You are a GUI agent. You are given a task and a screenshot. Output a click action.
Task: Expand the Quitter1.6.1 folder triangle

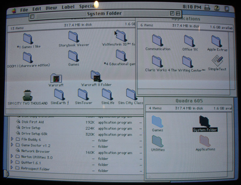12,162
